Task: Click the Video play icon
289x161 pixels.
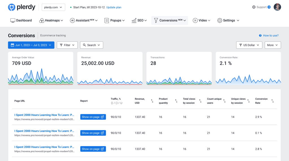Action: [195, 21]
